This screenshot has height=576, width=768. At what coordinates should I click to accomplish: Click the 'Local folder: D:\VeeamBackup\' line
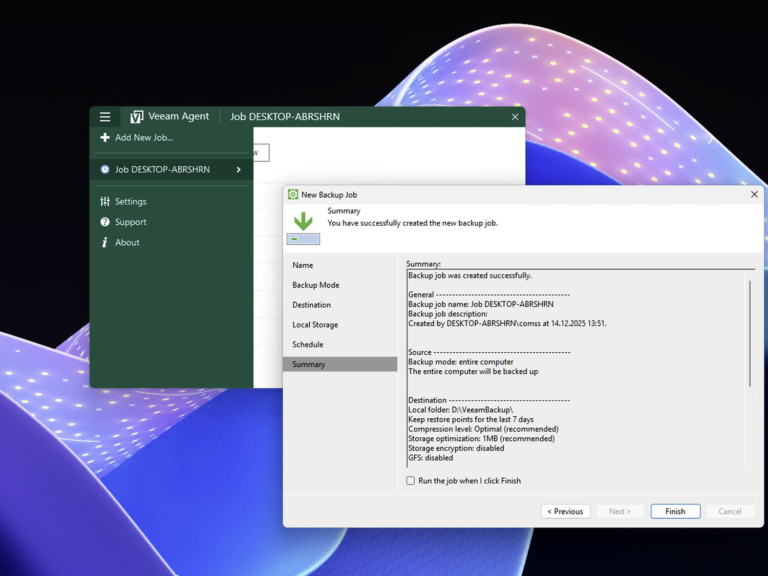[x=461, y=410]
